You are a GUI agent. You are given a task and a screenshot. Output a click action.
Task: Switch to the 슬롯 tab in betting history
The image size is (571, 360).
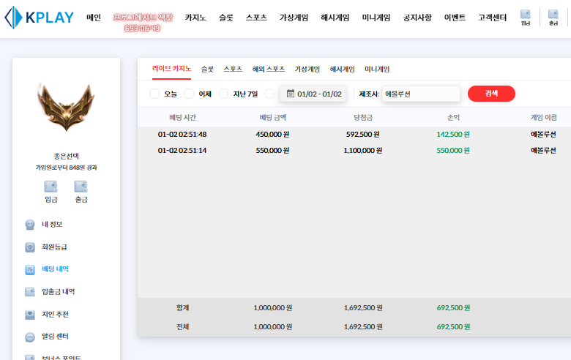point(207,70)
